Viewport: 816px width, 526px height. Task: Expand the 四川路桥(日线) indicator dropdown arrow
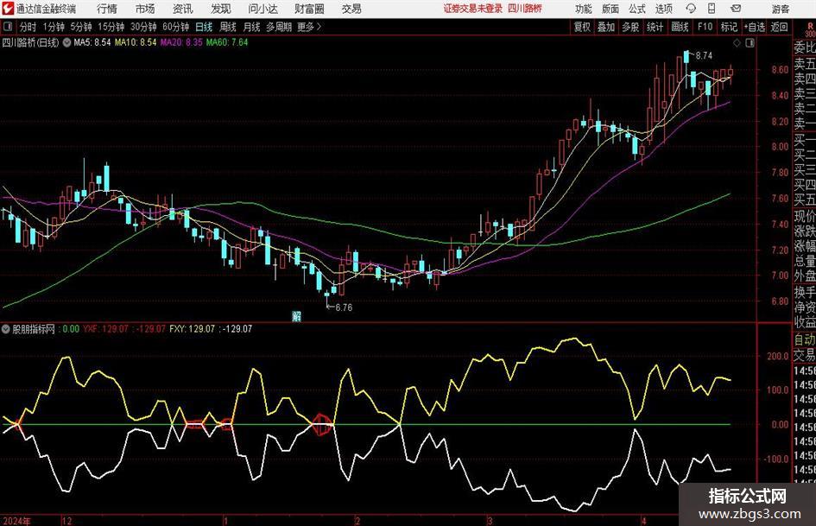coord(67,42)
